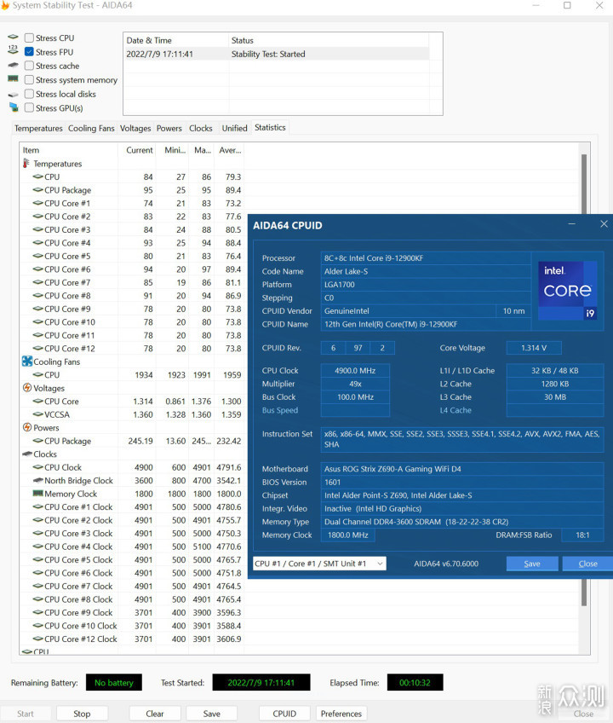The width and height of the screenshot is (613, 723).
Task: Click the lightning icon beside Powers
Action: click(x=27, y=427)
